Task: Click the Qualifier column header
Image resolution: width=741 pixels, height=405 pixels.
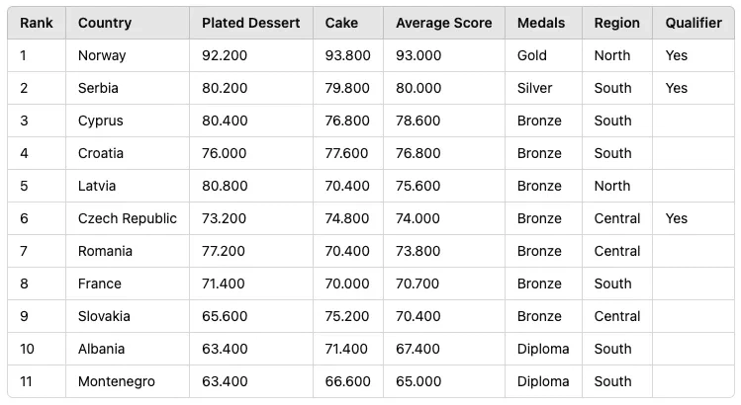Action: pyautogui.click(x=694, y=23)
